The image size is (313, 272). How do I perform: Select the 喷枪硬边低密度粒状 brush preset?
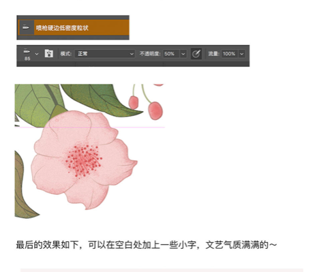74,27
